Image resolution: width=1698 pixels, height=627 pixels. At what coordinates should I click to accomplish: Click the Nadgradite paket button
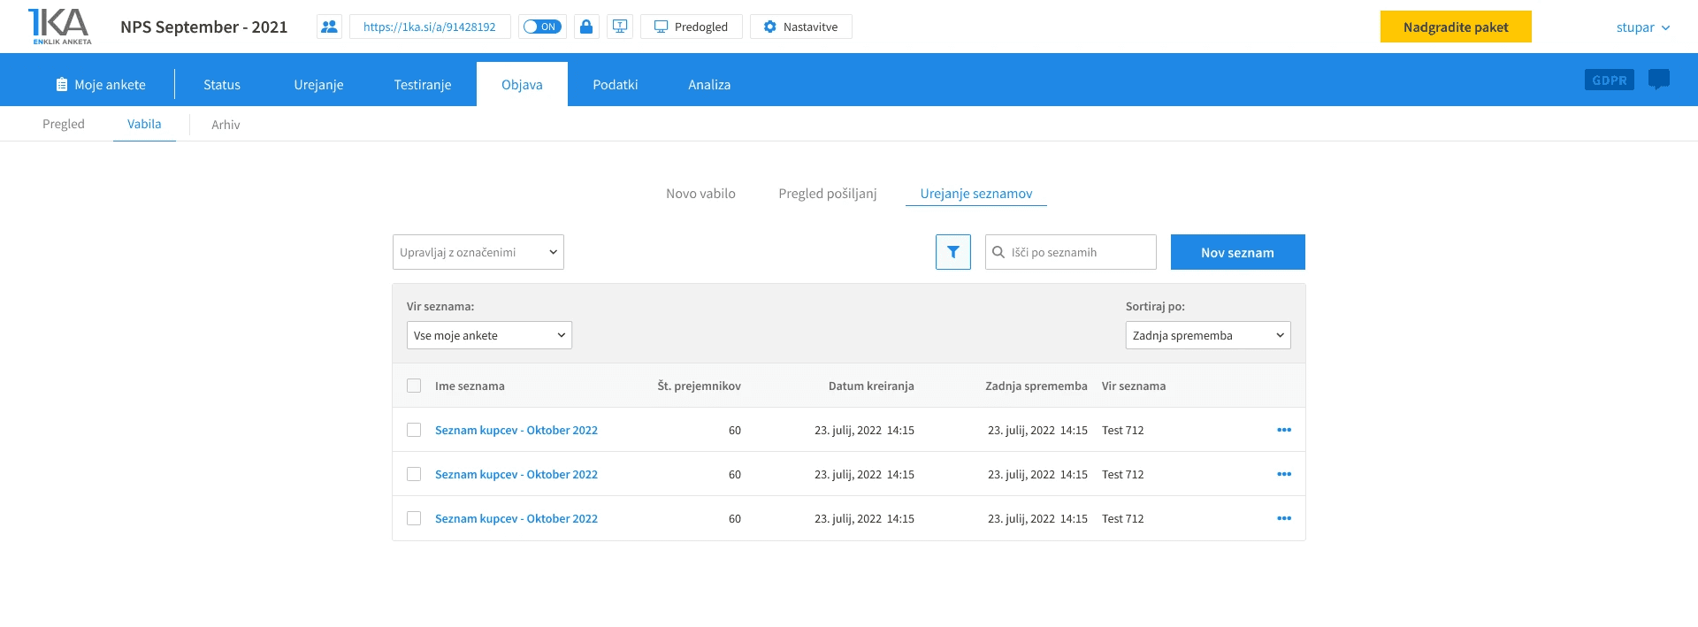coord(1456,27)
